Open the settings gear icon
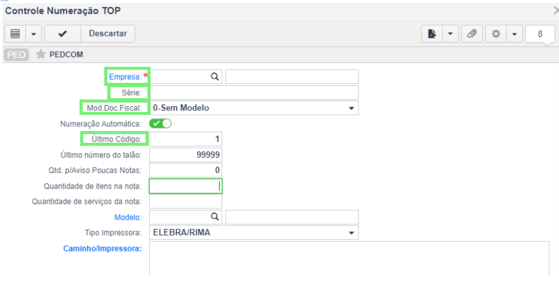 pyautogui.click(x=496, y=34)
